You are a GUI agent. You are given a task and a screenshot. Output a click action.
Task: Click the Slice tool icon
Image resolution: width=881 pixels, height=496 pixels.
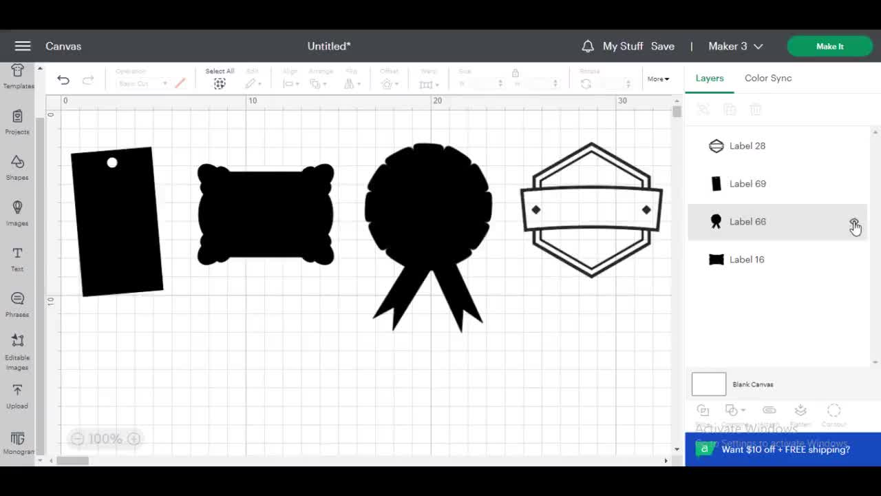pyautogui.click(x=703, y=411)
